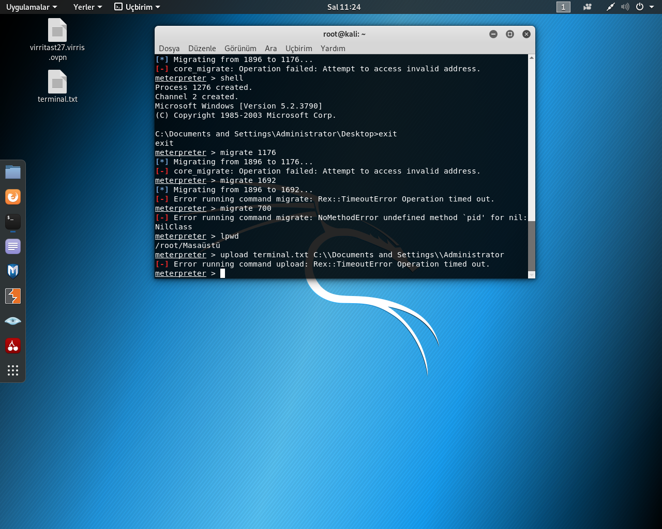
Task: Open the Terminal dock icon
Action: pyautogui.click(x=13, y=222)
